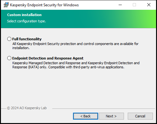Close the Kaspersky Endpoint Security window
Image resolution: width=157 pixels, height=124 pixels.
[149, 5]
